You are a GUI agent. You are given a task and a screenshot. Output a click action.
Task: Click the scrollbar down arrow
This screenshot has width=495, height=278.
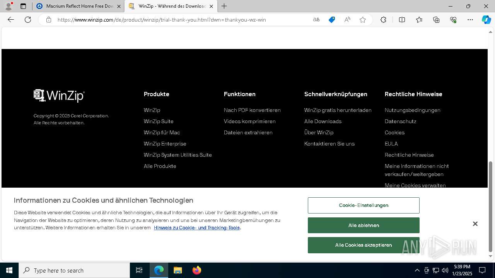click(x=491, y=256)
